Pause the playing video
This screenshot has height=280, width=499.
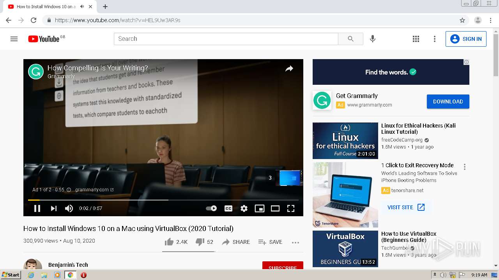click(x=37, y=208)
